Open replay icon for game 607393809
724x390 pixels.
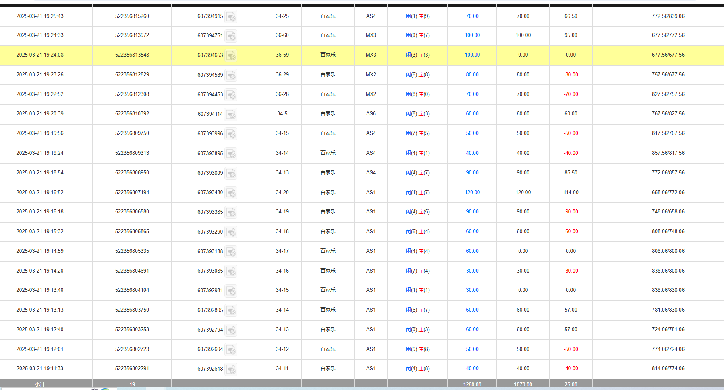231,173
